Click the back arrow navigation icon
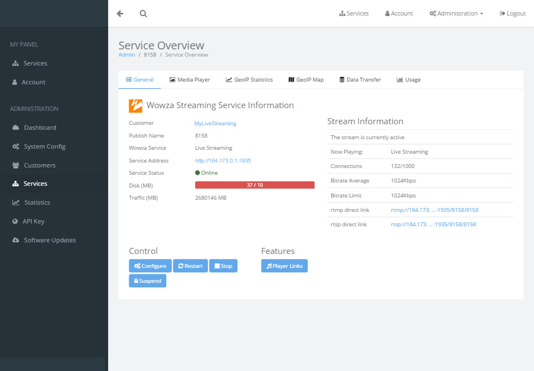Viewport: 534px width, 371px height. (120, 13)
